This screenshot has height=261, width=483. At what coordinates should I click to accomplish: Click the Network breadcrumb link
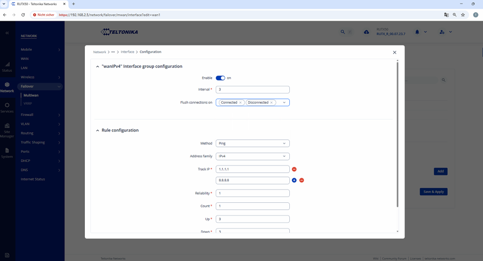tap(100, 52)
